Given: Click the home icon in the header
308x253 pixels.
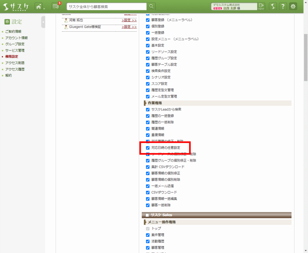Looking at the screenshot, I should (38, 6).
